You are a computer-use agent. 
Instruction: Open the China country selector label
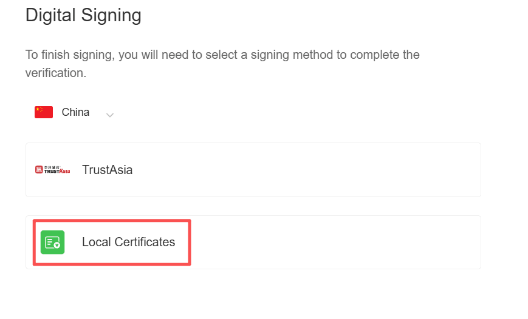[x=75, y=112]
